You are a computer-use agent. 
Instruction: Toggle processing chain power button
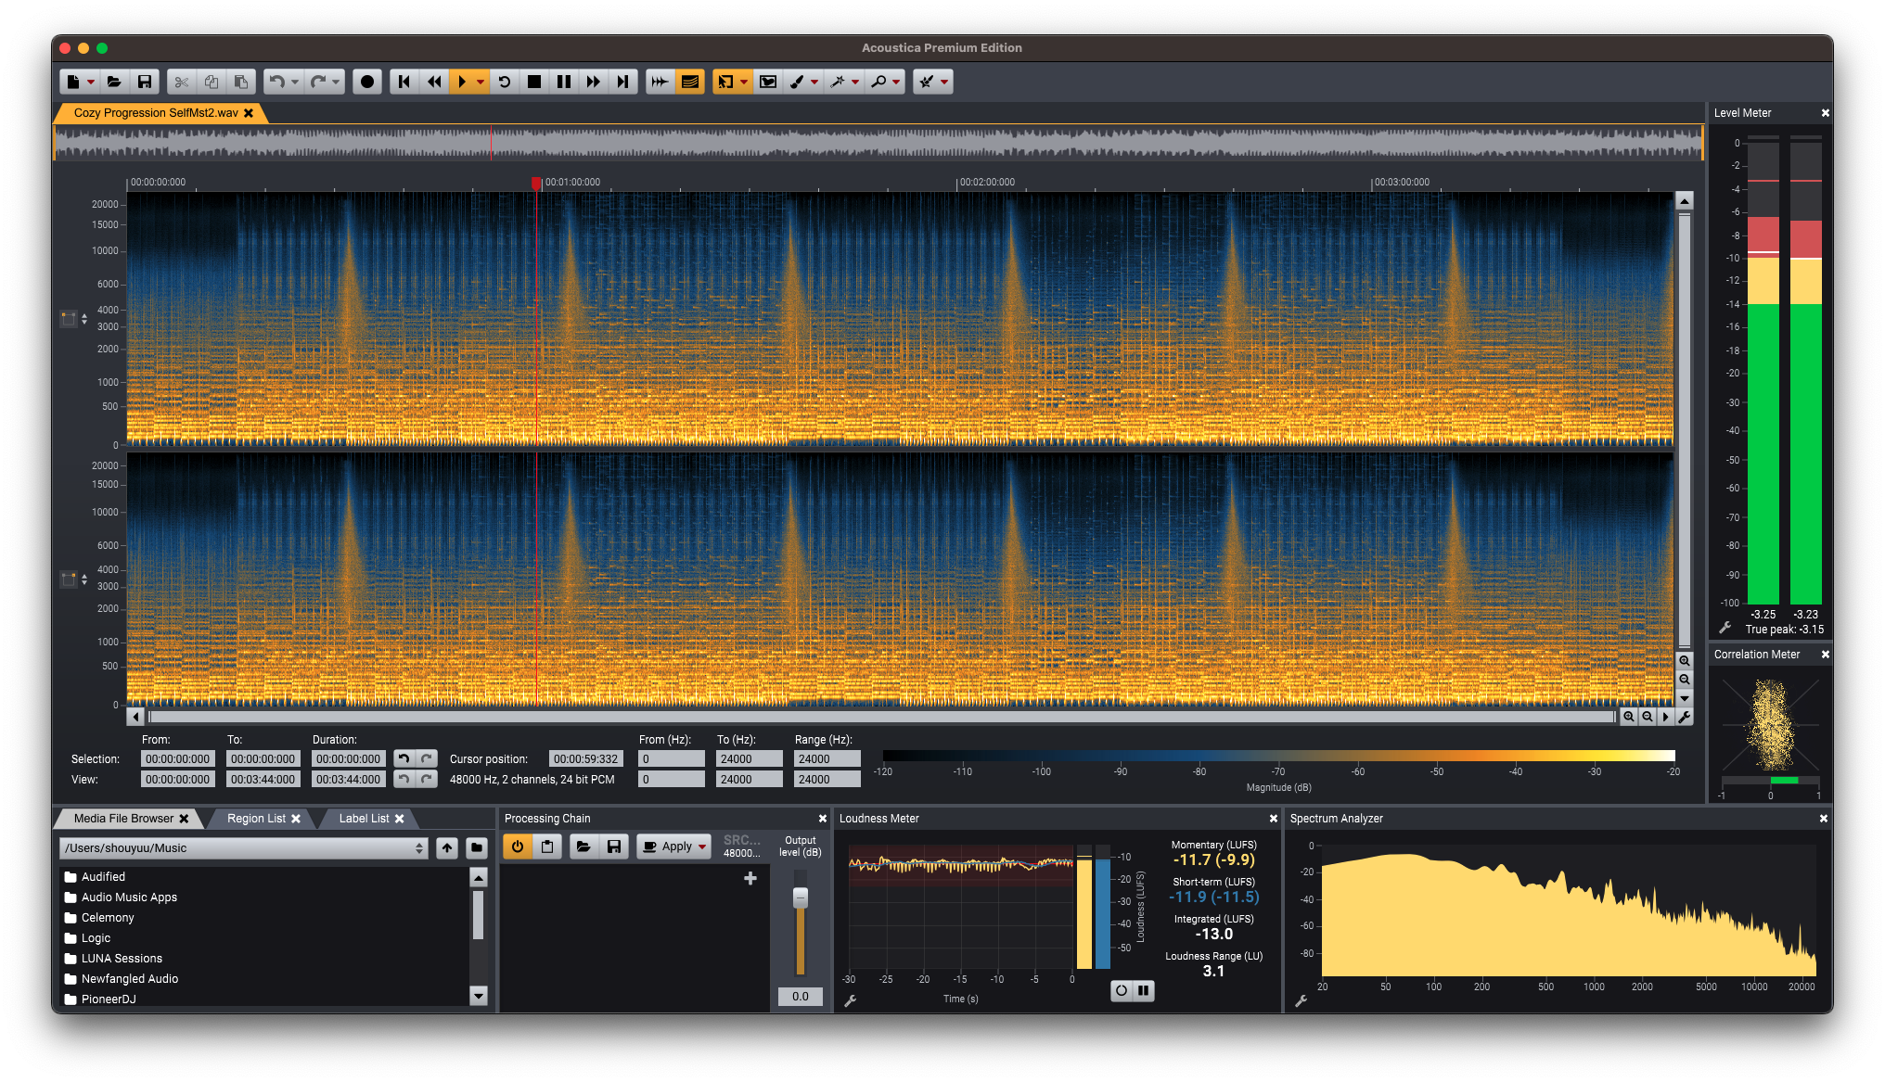[x=518, y=847]
